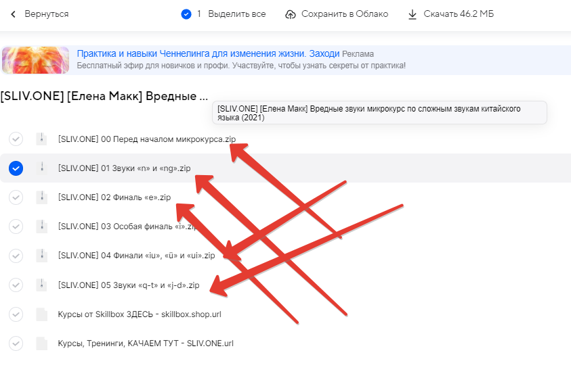Click file icon of SLIV.ONE.url
The width and height of the screenshot is (571, 382).
(x=41, y=343)
